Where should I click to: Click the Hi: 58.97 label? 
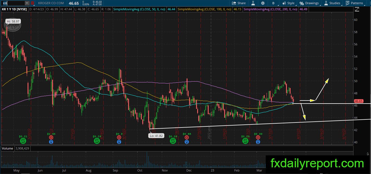[13, 21]
